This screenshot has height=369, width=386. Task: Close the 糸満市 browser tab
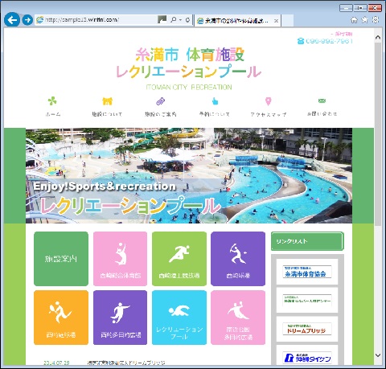(x=276, y=21)
